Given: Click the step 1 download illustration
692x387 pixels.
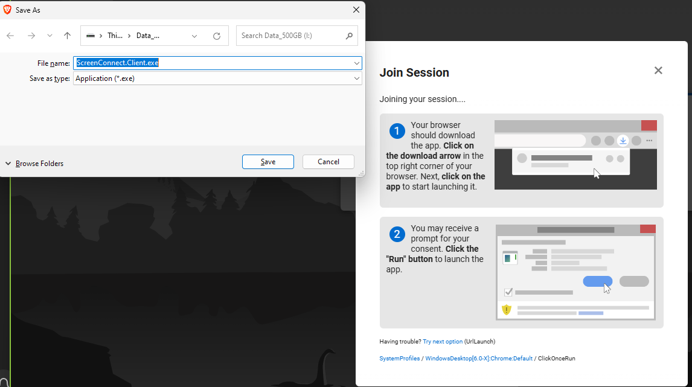Looking at the screenshot, I should click(575, 155).
